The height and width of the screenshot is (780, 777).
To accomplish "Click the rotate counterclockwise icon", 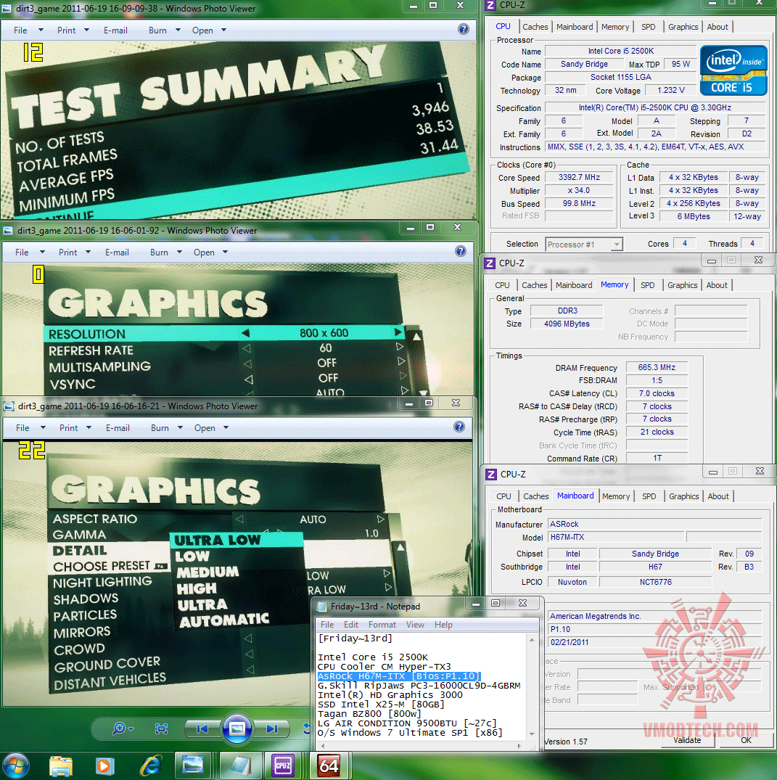I will pyautogui.click(x=306, y=728).
